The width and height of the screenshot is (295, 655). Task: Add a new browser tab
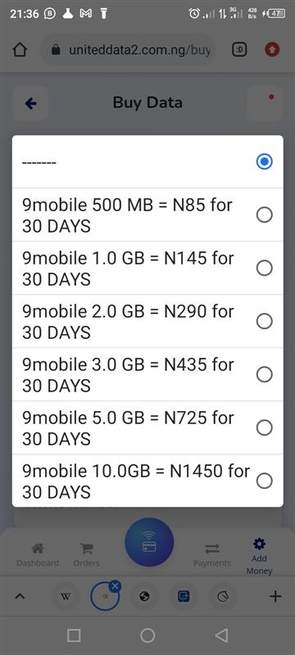point(275,596)
